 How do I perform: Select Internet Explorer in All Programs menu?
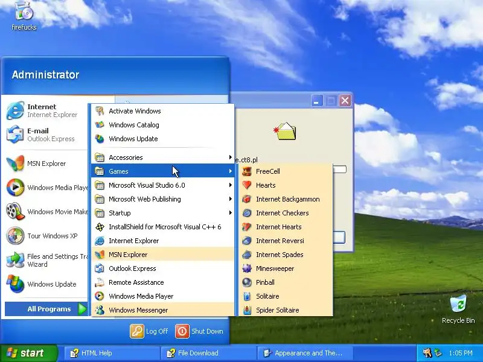click(162, 241)
